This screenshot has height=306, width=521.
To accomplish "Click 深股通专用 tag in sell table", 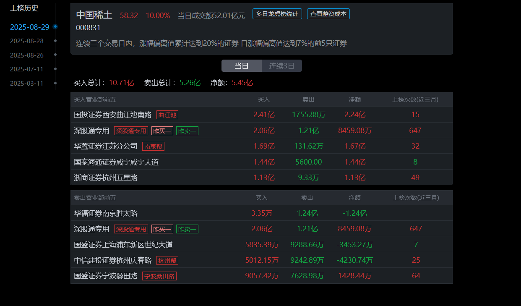I will click(x=131, y=229).
